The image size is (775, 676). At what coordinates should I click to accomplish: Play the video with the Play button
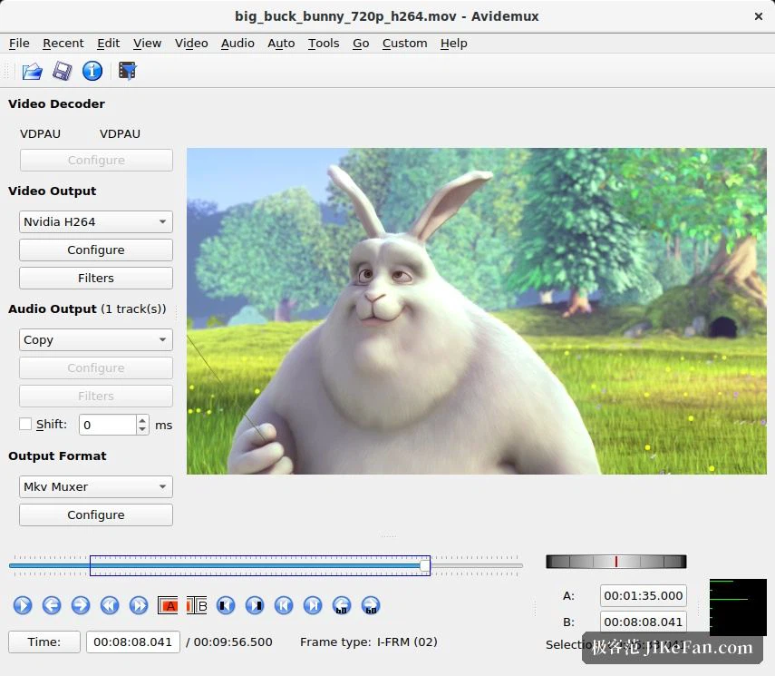(x=23, y=605)
